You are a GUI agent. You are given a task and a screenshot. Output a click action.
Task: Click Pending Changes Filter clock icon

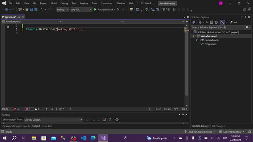click(x=200, y=22)
